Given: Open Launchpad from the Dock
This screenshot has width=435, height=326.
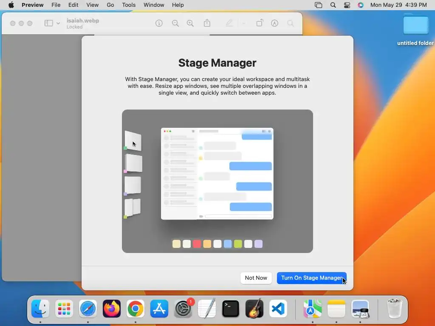Looking at the screenshot, I should [x=64, y=309].
